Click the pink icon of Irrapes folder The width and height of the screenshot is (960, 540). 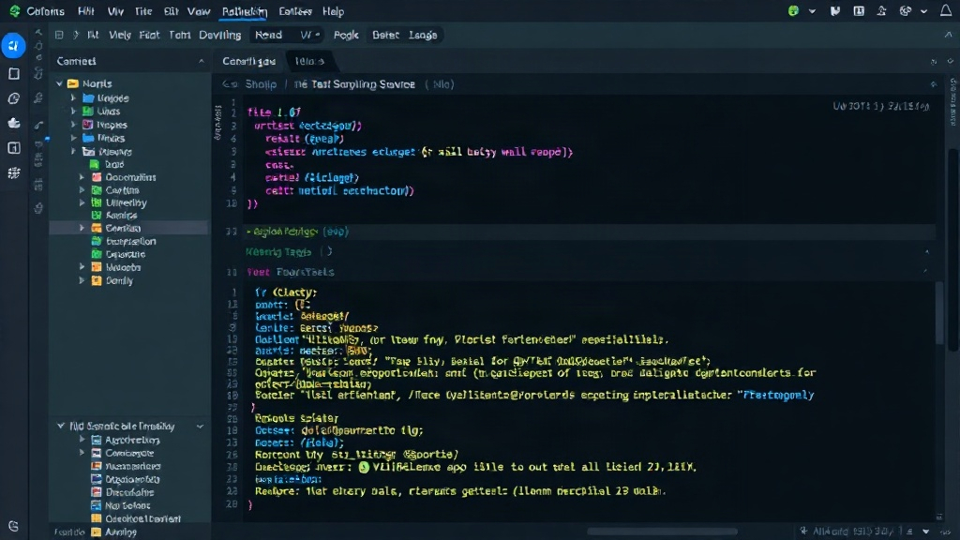[x=88, y=125]
